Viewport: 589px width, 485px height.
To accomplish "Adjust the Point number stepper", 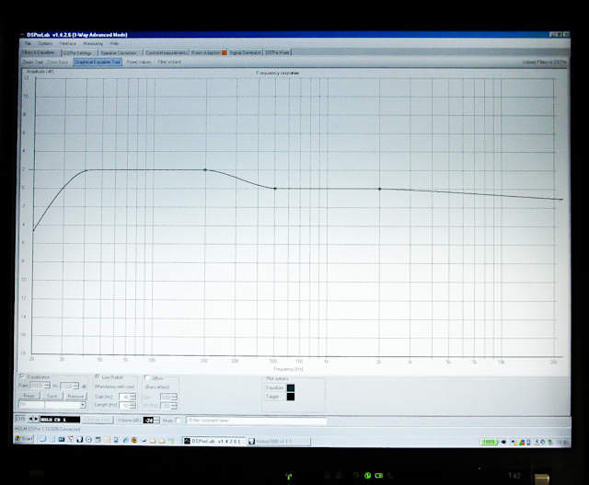I will coord(47,386).
